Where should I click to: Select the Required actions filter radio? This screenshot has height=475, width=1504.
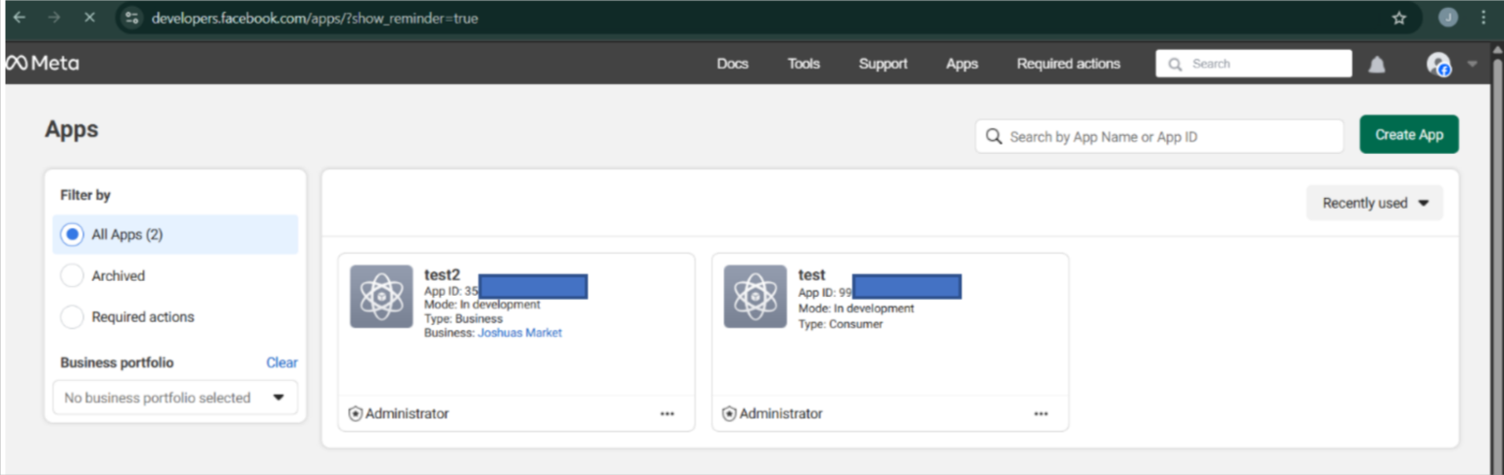pyautogui.click(x=73, y=317)
